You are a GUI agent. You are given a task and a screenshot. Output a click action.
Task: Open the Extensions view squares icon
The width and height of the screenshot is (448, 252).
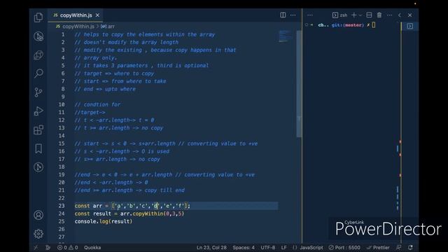(x=38, y=129)
